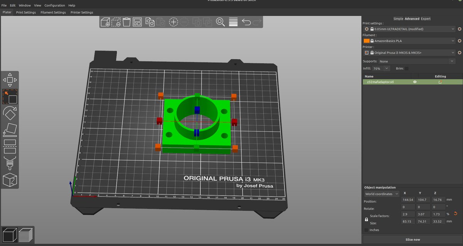Open the Help menu
Screen dimensions: 463x246
[72, 5]
